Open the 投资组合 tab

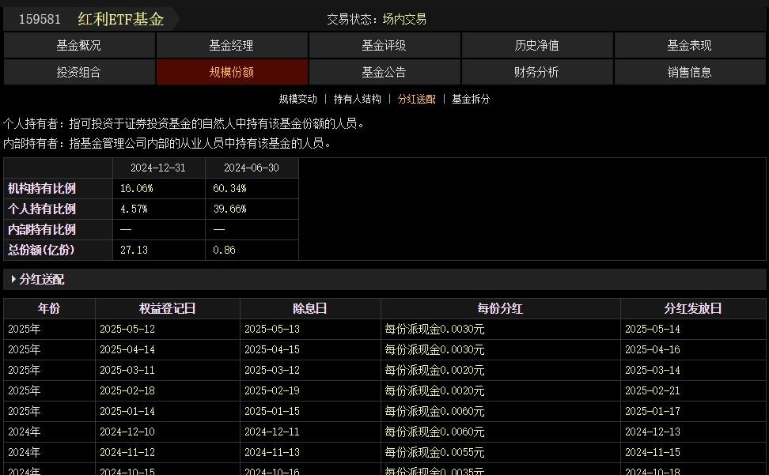click(79, 72)
